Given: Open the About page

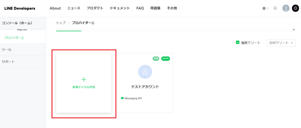Looking at the screenshot, I should pos(55,8).
